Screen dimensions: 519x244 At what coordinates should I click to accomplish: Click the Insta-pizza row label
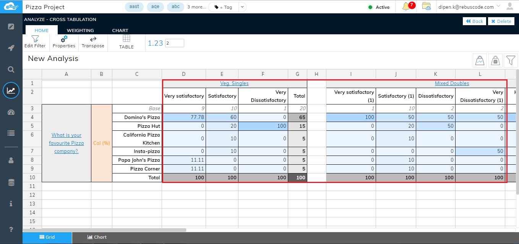click(x=137, y=151)
